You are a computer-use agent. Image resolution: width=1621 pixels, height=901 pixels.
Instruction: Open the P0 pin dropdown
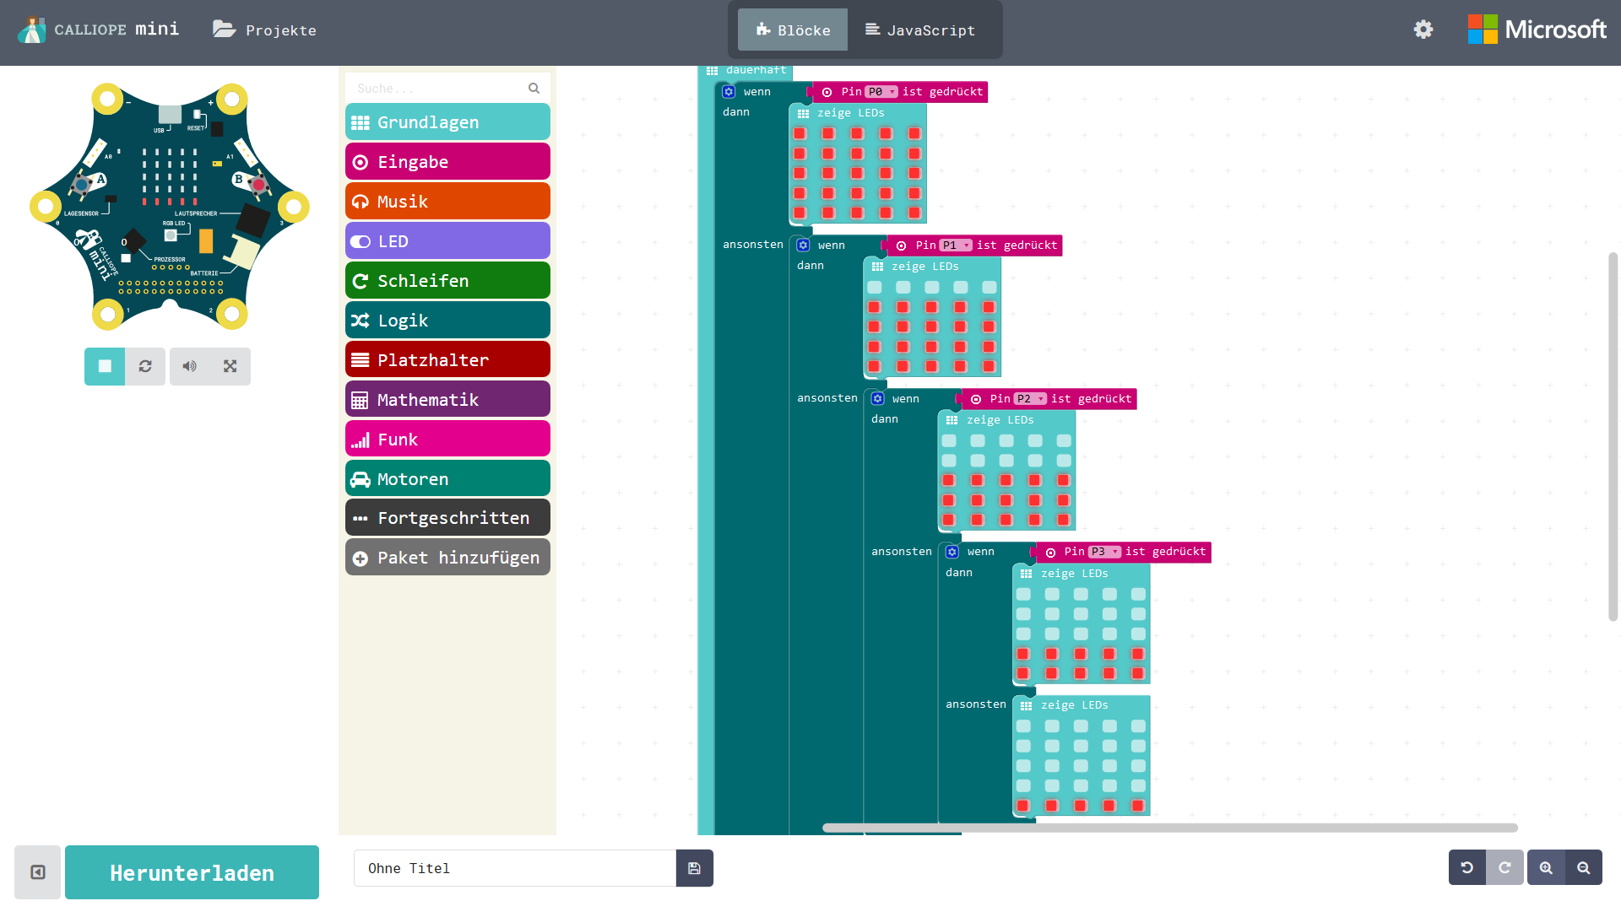[x=881, y=92]
